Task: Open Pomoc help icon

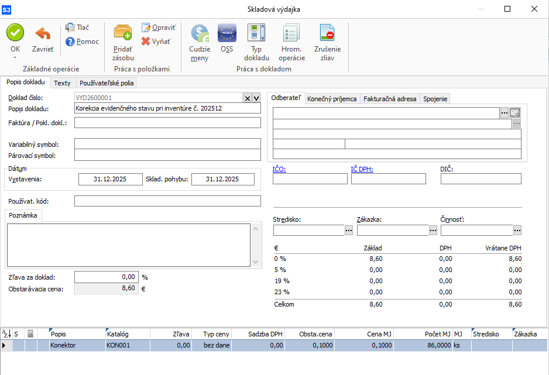Action: [x=71, y=42]
